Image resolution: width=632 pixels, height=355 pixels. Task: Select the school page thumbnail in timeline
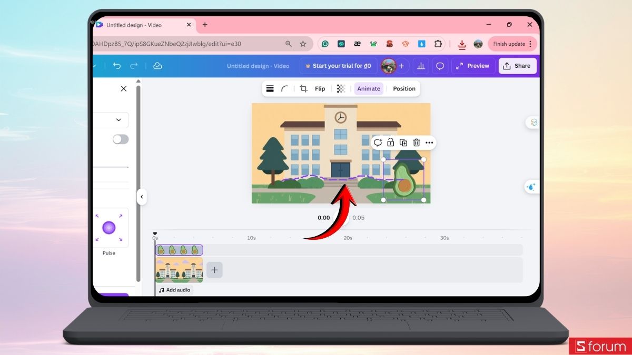click(x=179, y=270)
